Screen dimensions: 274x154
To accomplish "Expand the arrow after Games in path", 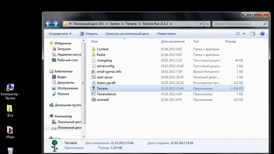I will [x=123, y=24].
